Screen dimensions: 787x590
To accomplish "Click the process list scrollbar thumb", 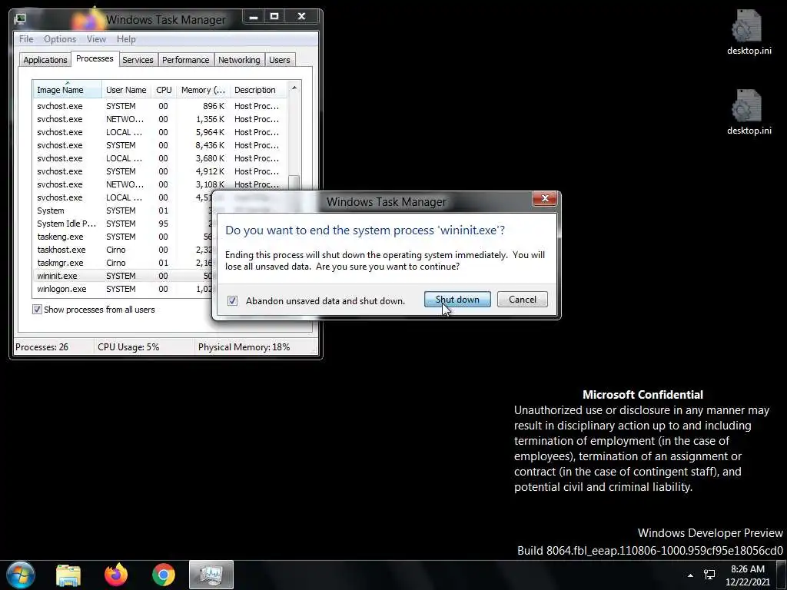I will point(294,183).
